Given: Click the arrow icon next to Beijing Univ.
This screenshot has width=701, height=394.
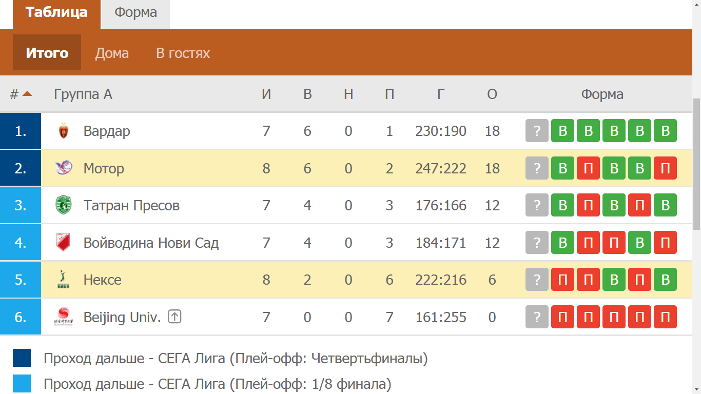Looking at the screenshot, I should point(175,317).
